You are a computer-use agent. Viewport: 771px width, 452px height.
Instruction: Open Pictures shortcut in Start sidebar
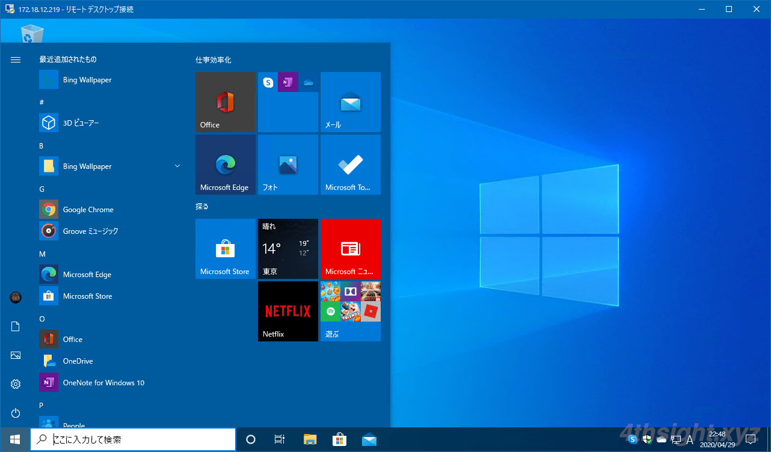point(16,355)
